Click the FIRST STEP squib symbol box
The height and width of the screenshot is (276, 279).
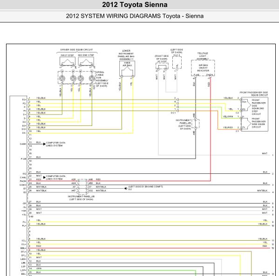point(68,61)
